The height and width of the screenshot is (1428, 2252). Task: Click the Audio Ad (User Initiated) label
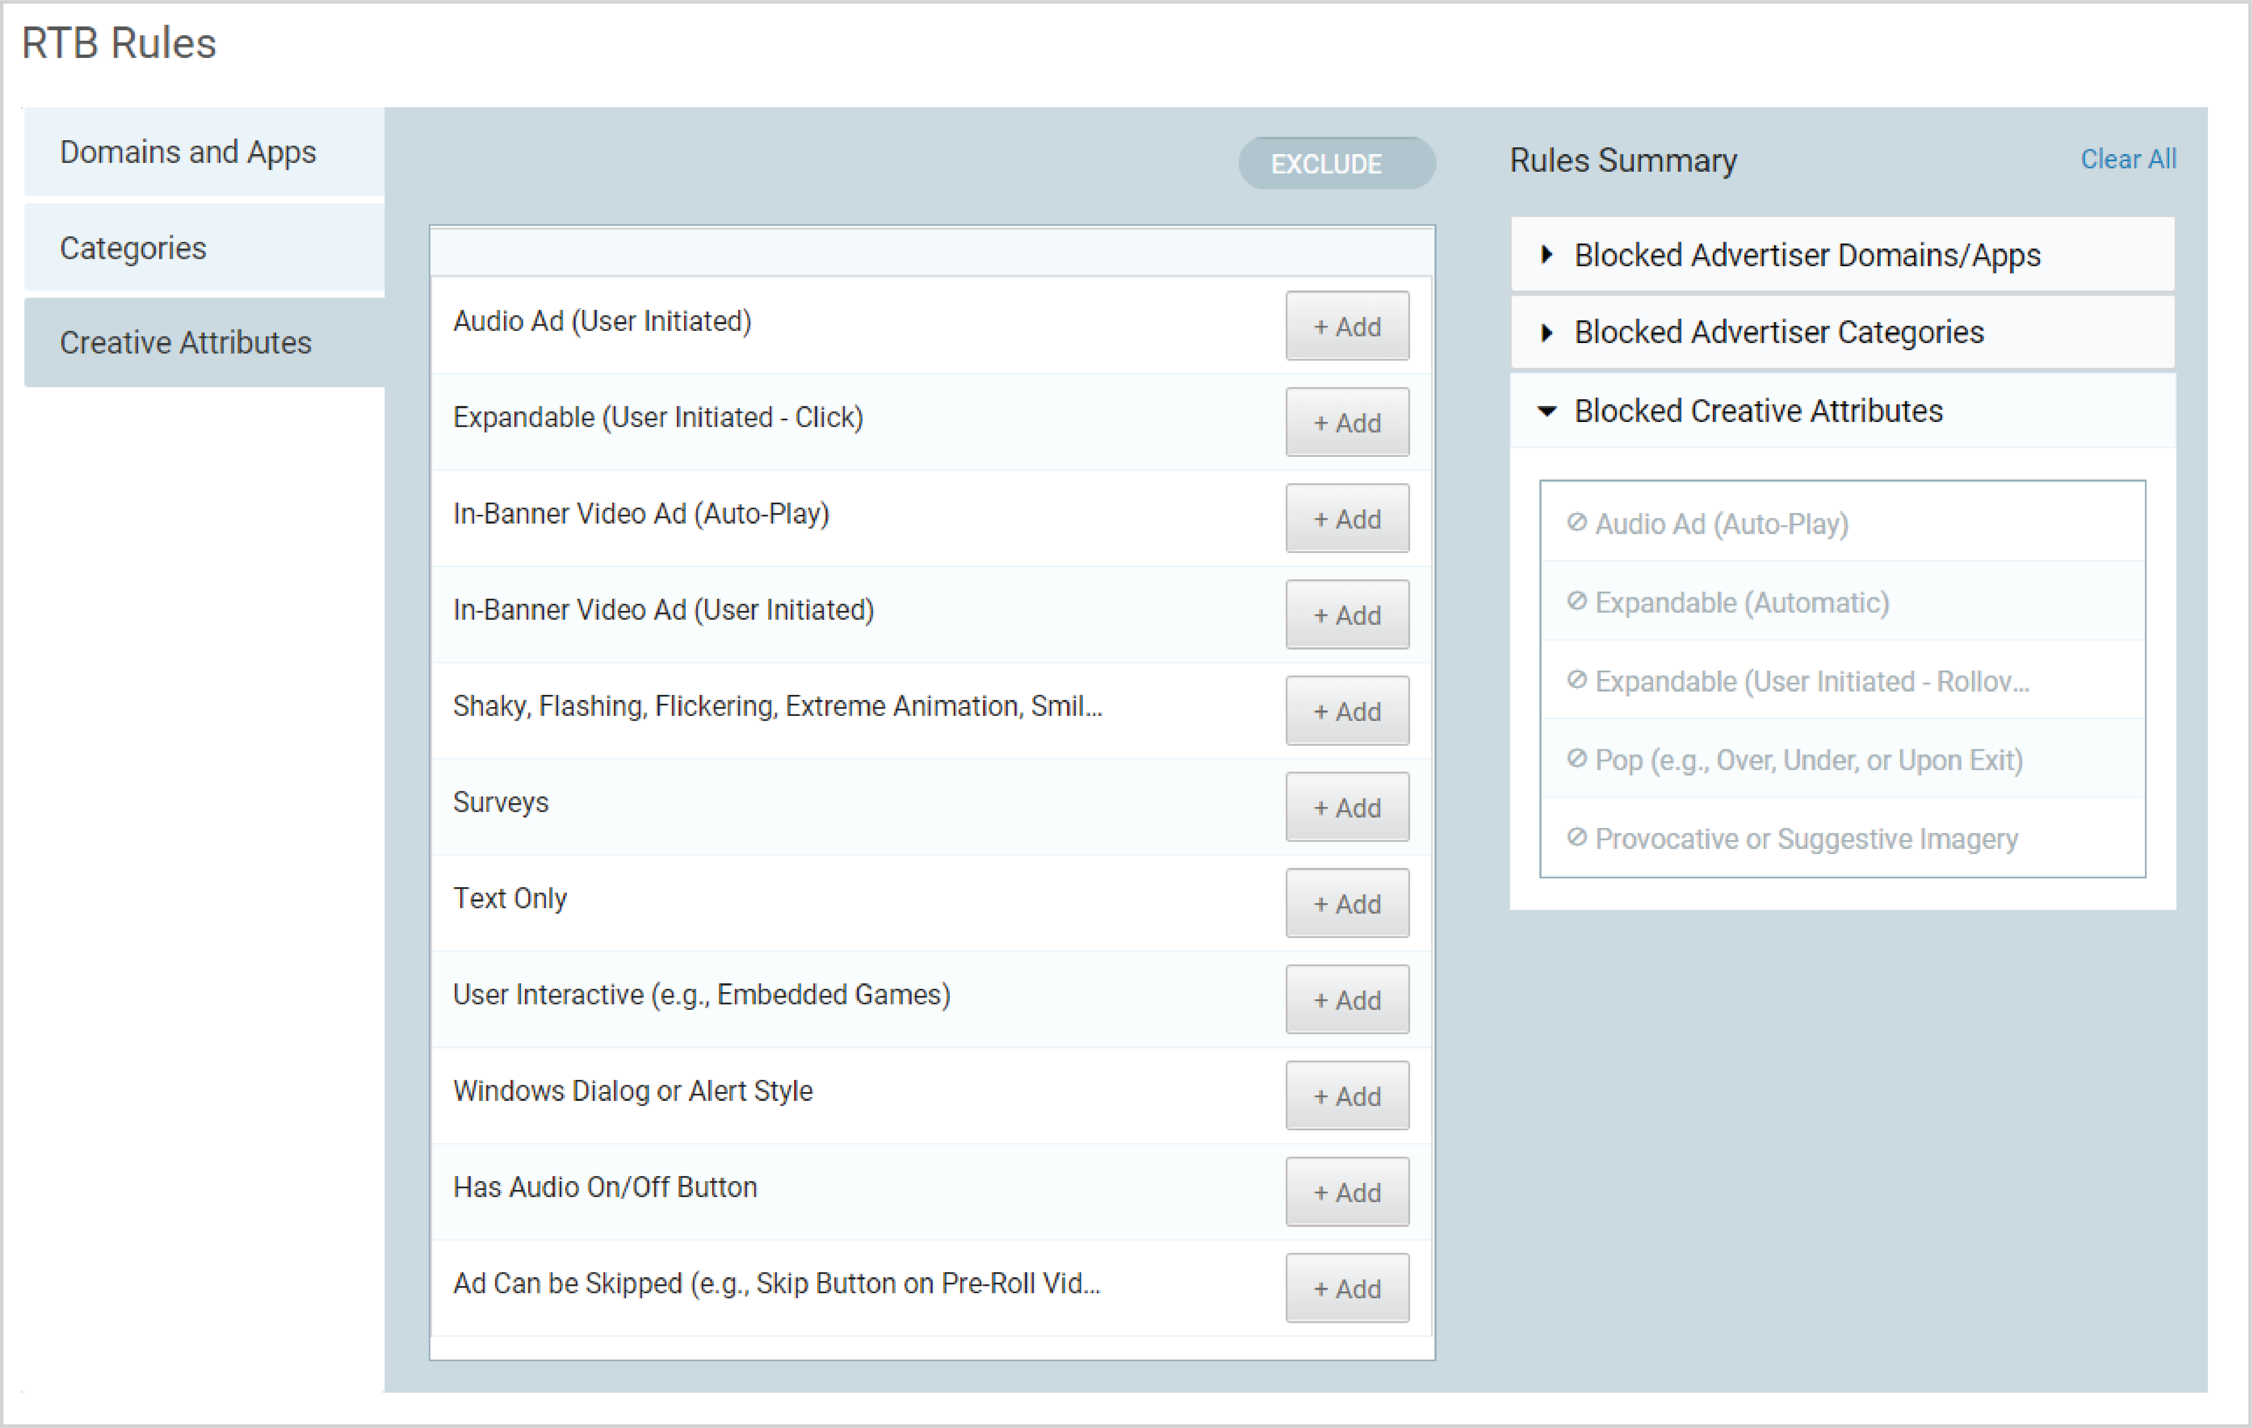click(602, 321)
